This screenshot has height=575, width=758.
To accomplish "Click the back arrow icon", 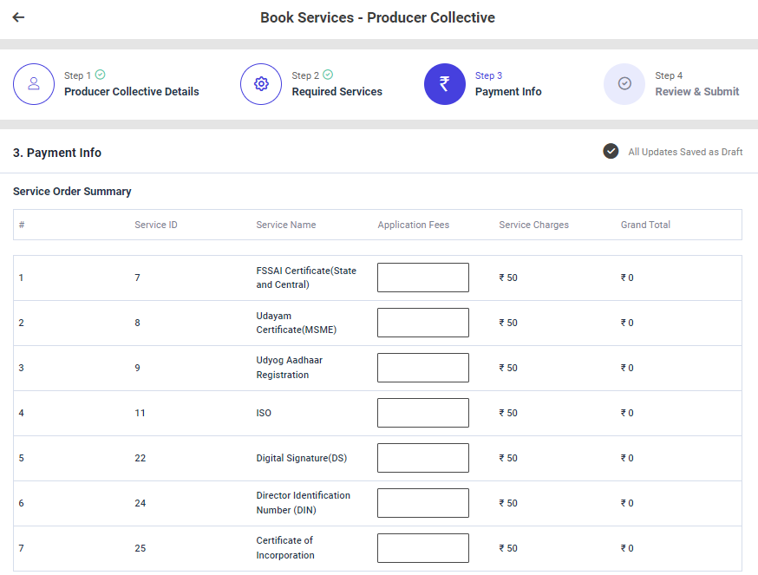I will (x=18, y=17).
